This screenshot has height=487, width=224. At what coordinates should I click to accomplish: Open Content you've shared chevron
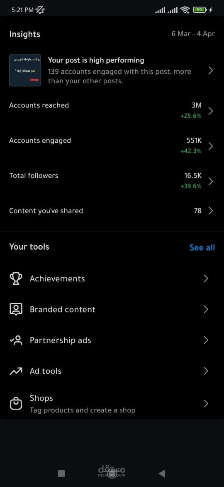pos(211,211)
